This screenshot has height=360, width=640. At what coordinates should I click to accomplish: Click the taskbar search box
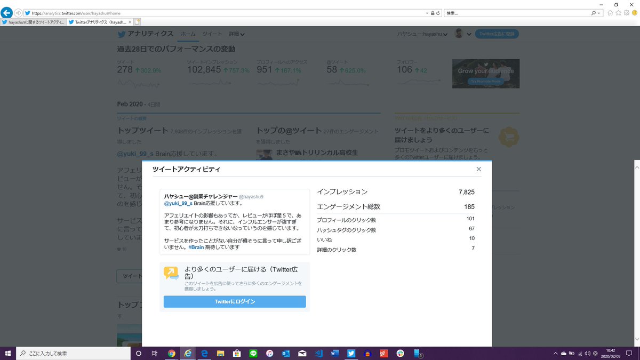point(73,353)
